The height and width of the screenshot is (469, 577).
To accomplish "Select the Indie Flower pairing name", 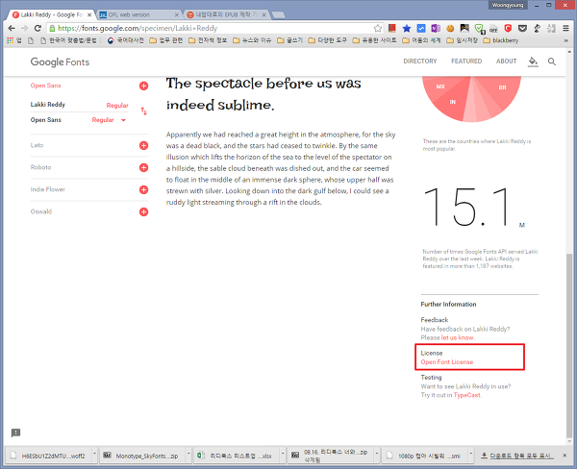I will (x=47, y=189).
